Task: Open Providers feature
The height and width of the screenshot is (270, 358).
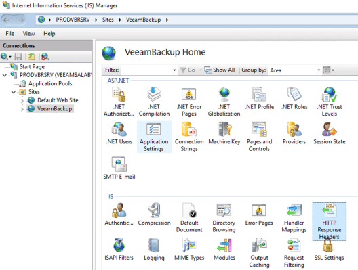Action: (294, 133)
